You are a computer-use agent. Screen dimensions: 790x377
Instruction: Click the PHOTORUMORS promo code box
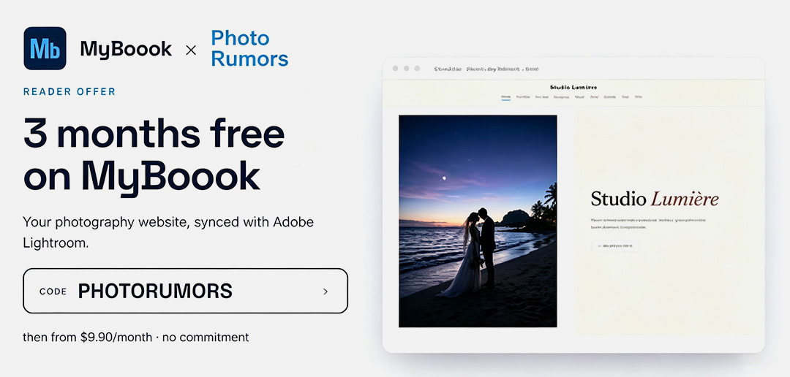pyautogui.click(x=185, y=291)
